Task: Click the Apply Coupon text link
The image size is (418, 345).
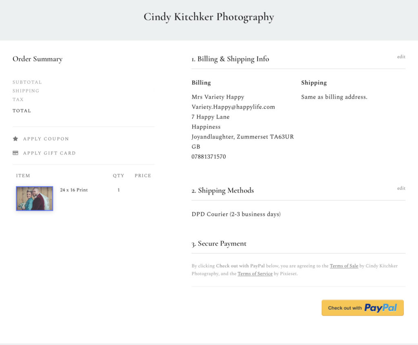Action: [x=46, y=139]
